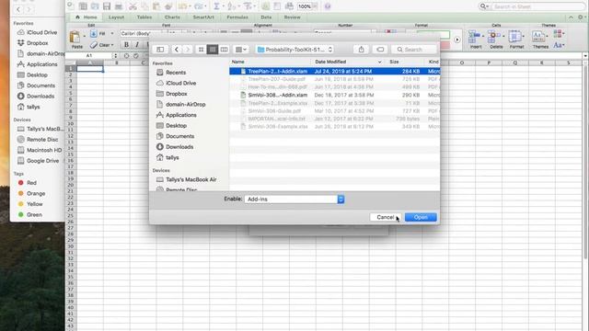Screen dimensions: 589x331
Task: Click the scissors Cut icon
Action: point(133,6)
